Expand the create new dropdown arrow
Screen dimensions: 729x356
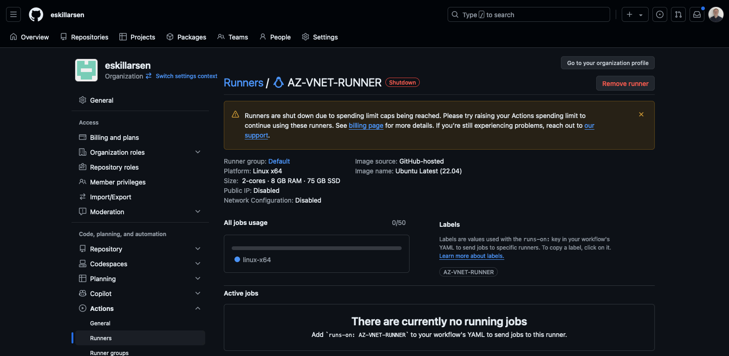pos(641,15)
